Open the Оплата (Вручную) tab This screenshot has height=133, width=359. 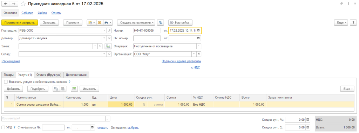[x=49, y=75]
